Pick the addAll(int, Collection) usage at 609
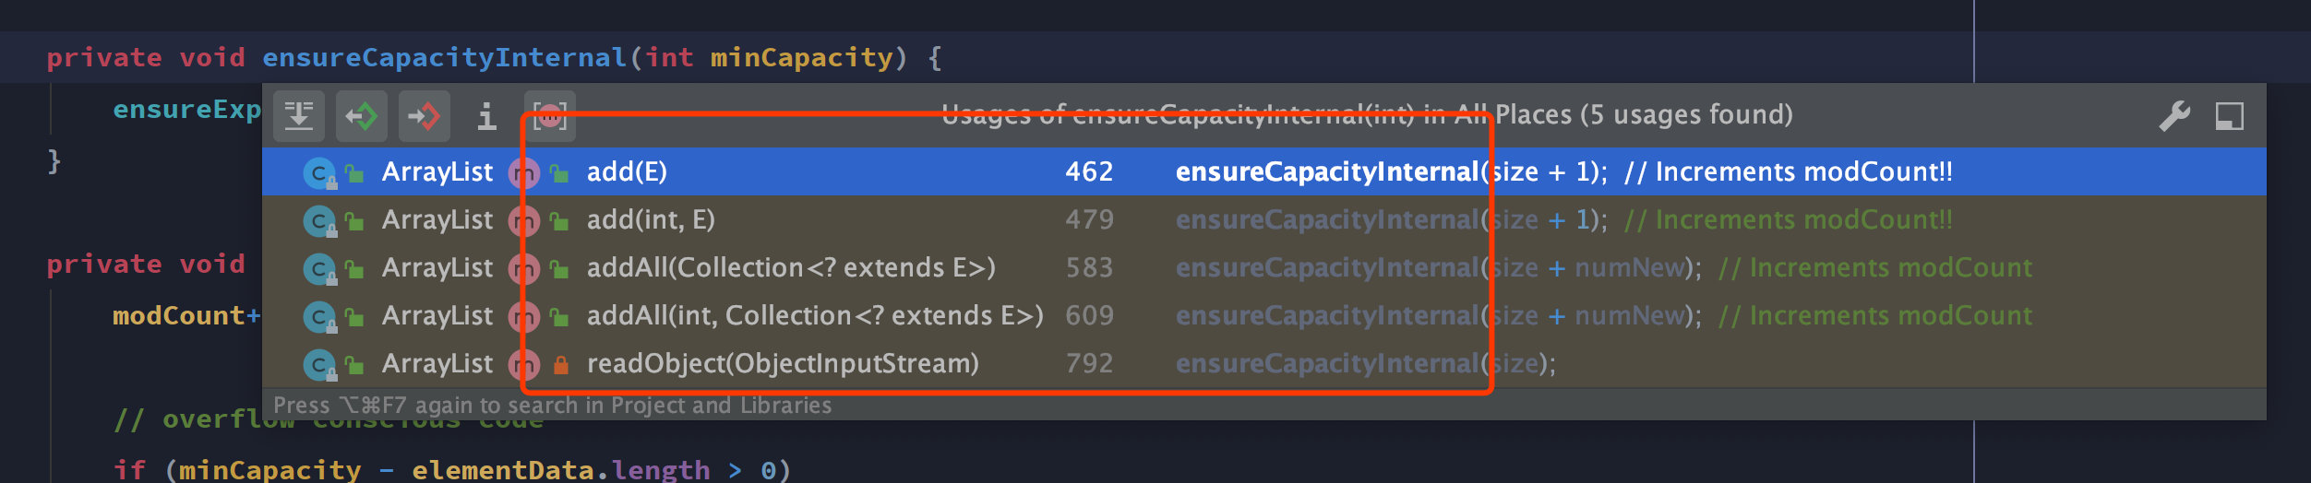2311x483 pixels. click(x=1263, y=315)
